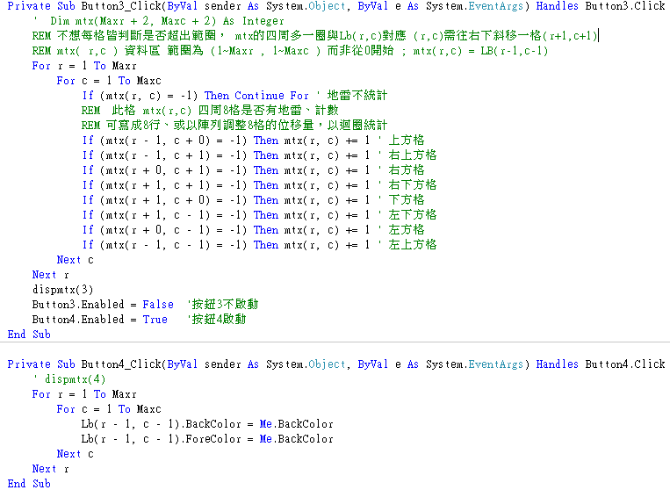
Task: Click the comment 按鈕4啟動
Action: coord(217,320)
